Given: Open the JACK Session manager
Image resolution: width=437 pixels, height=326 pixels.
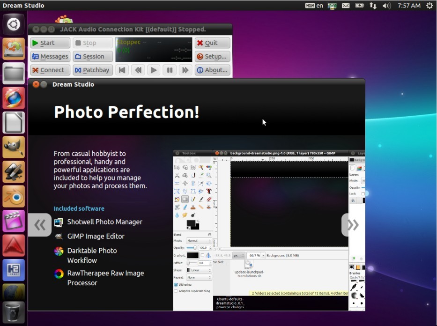Looking at the screenshot, I should (93, 56).
